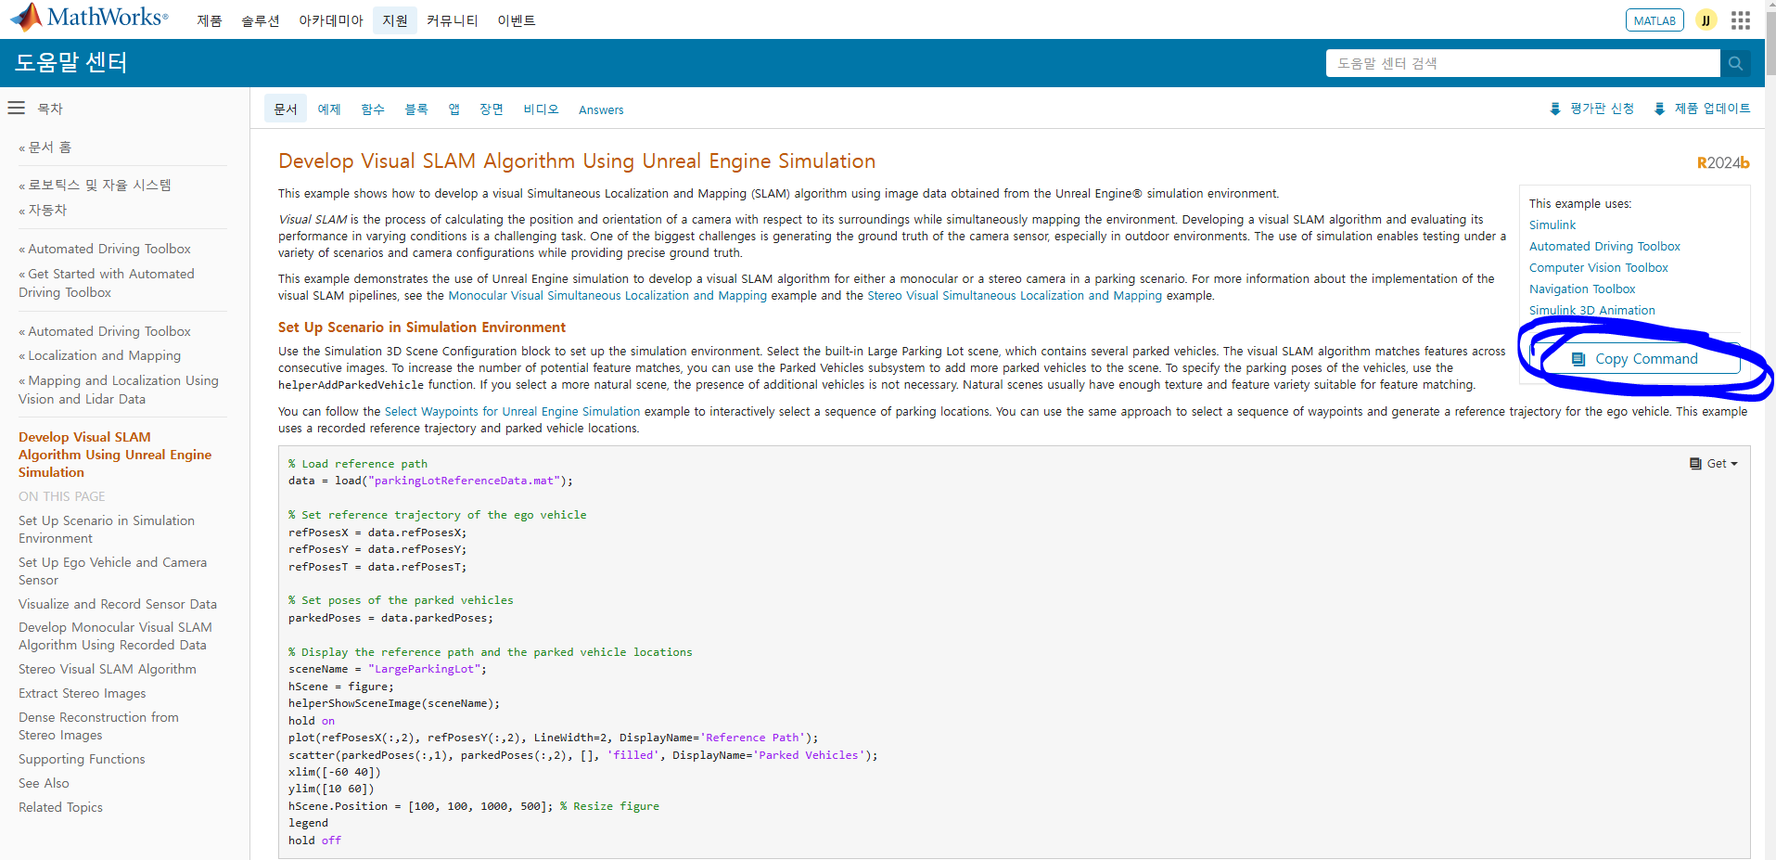
Task: Select the 앱 tab
Action: [x=454, y=109]
